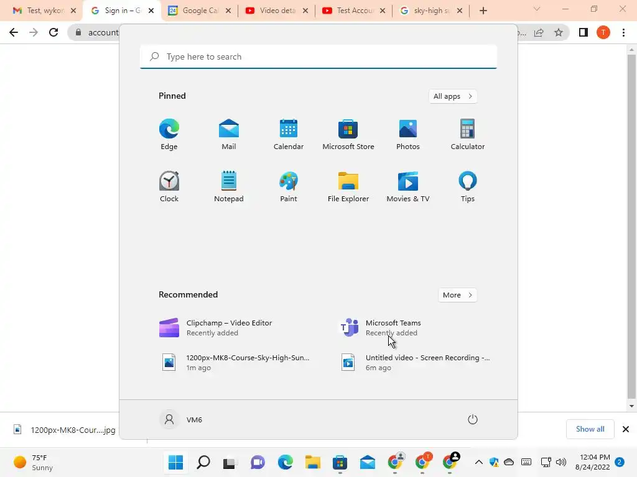Expand More recommended items

(x=457, y=295)
